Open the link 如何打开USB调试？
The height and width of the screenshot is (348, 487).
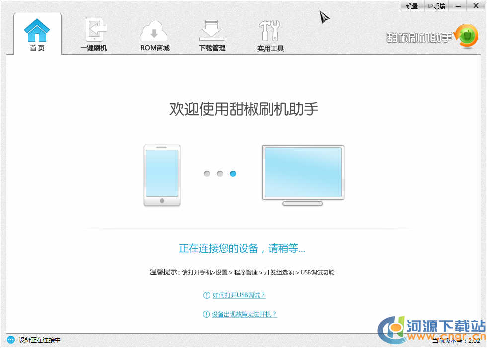pyautogui.click(x=239, y=295)
